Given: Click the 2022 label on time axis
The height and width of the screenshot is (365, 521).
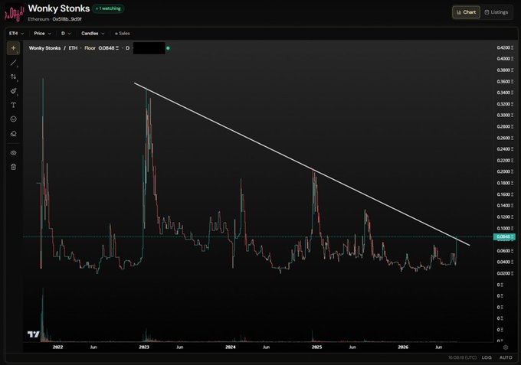Looking at the screenshot, I should coord(57,347).
